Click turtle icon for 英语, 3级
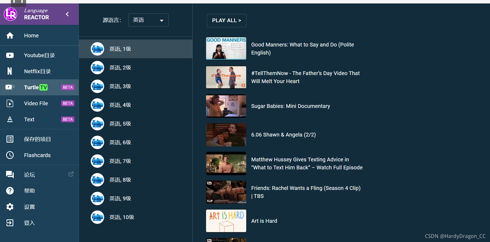The height and width of the screenshot is (242, 490). [x=97, y=86]
